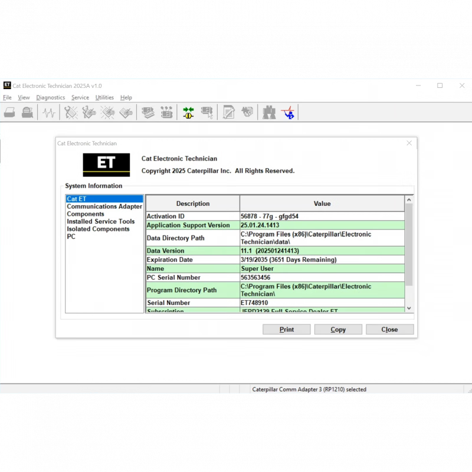Click the Description column header
Viewport: 472px width, 472px height.
pos(193,204)
